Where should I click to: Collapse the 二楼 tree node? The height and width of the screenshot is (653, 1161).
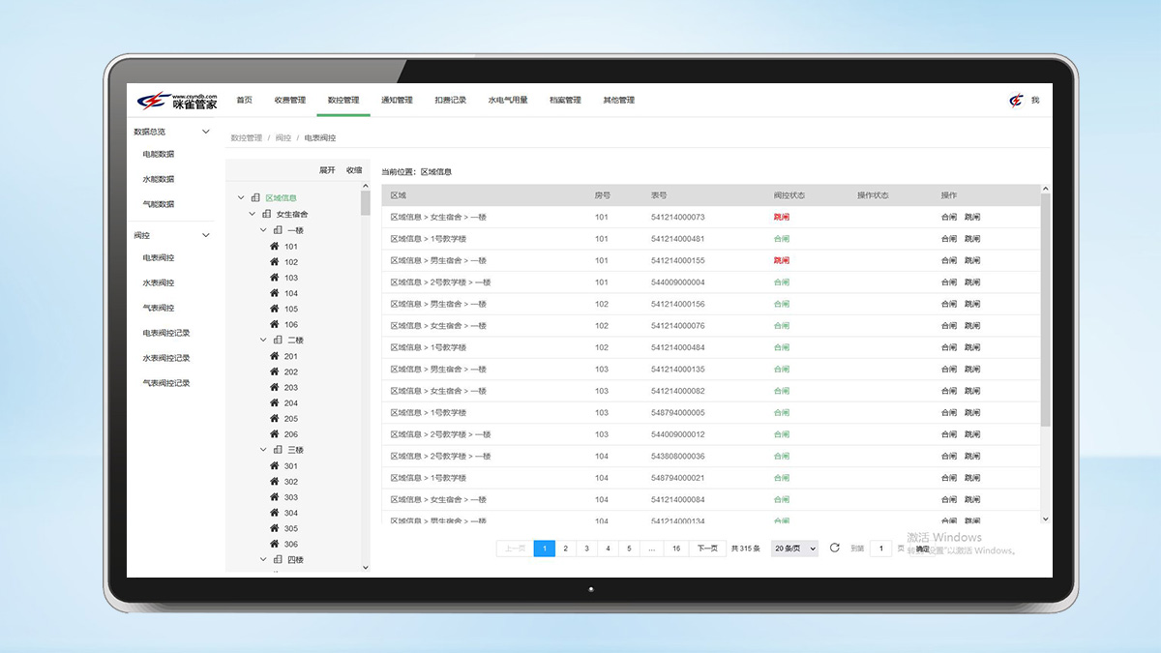point(264,341)
